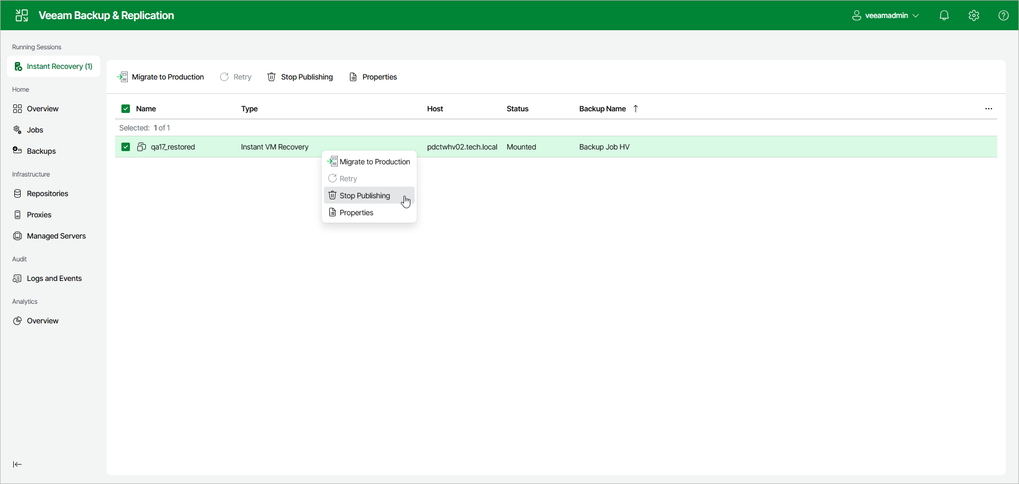Select the Repositories icon in the sidebar
Viewport: 1019px width, 484px height.
pyautogui.click(x=18, y=193)
